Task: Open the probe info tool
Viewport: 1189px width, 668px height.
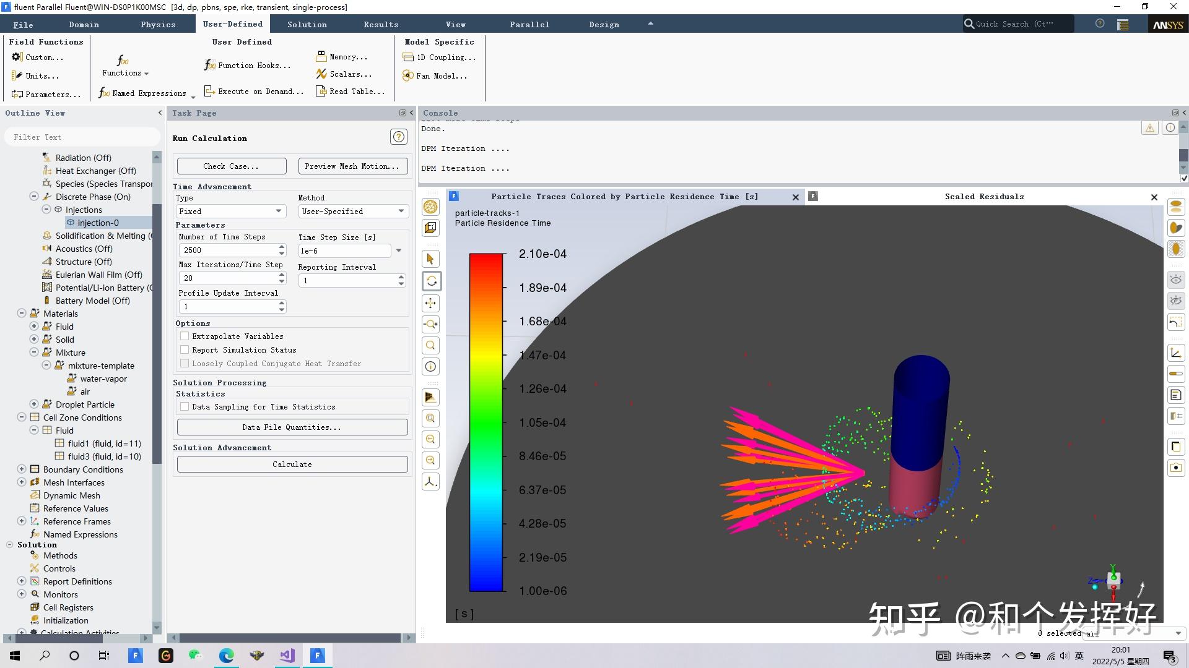Action: tap(431, 367)
